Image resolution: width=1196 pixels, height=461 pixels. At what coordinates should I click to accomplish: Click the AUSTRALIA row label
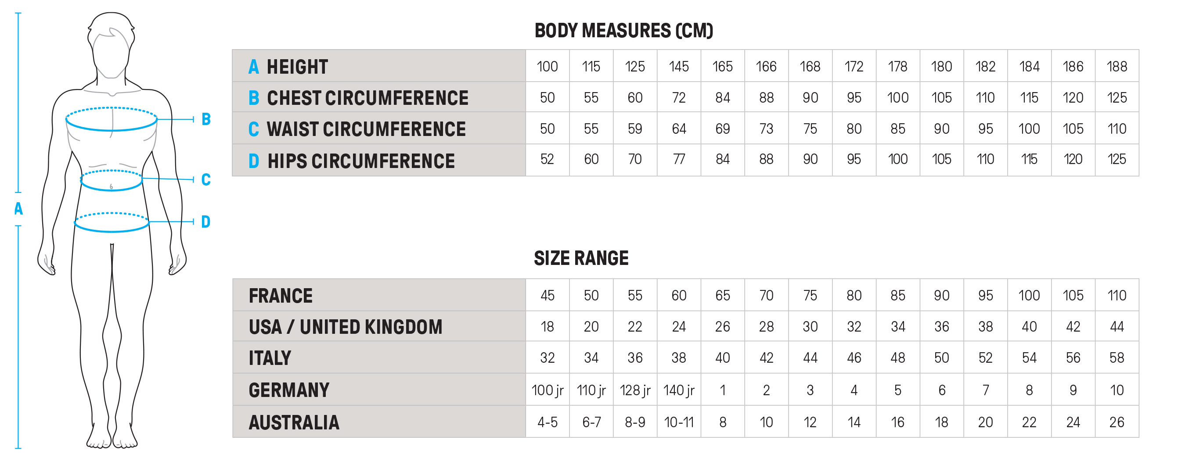coord(294,422)
